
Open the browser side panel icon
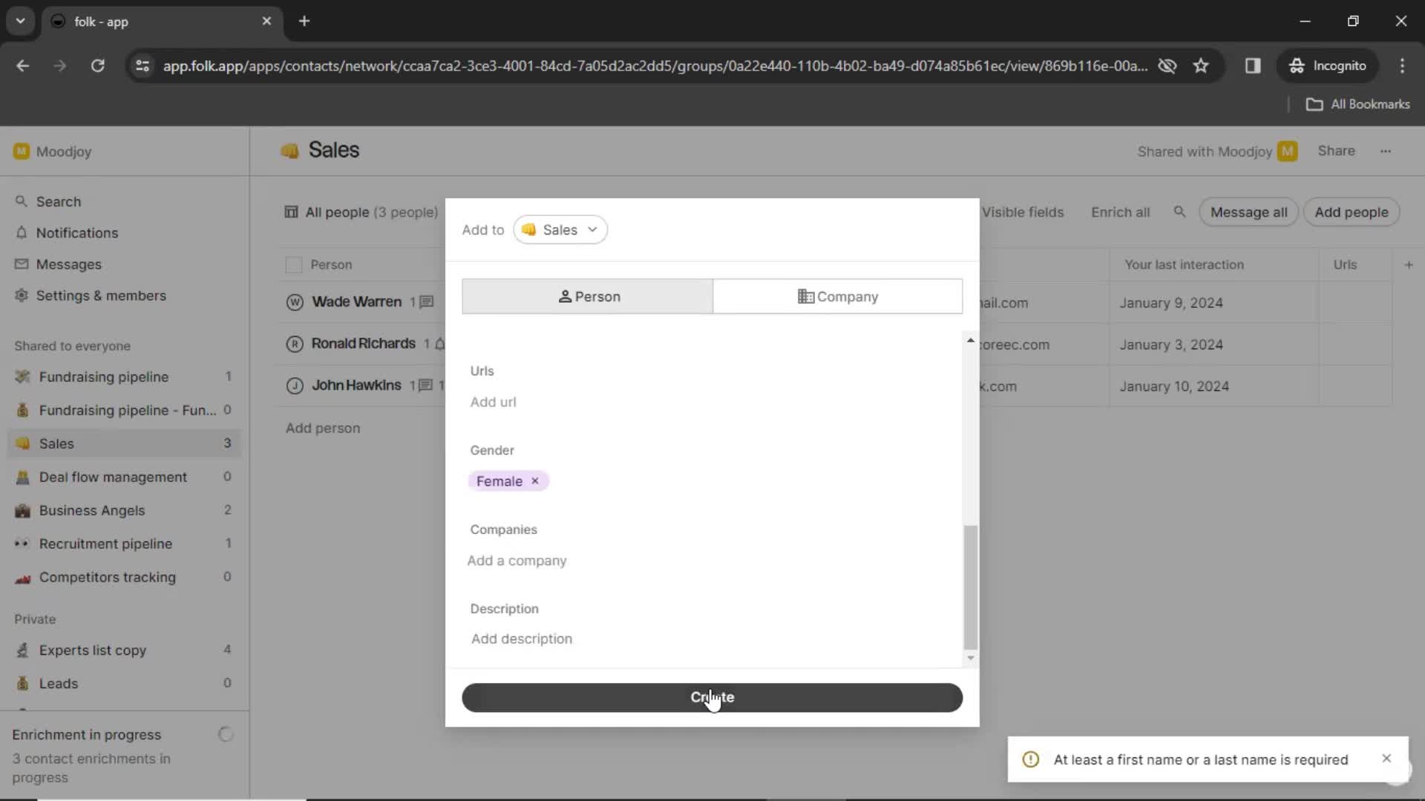click(x=1252, y=66)
